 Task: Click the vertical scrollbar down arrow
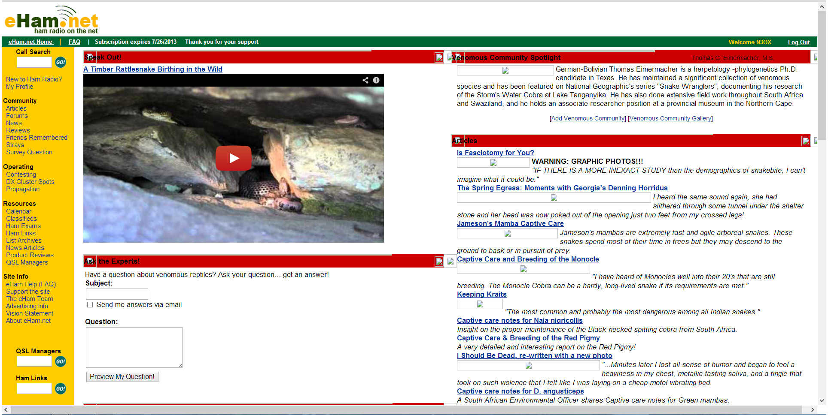coord(822,401)
